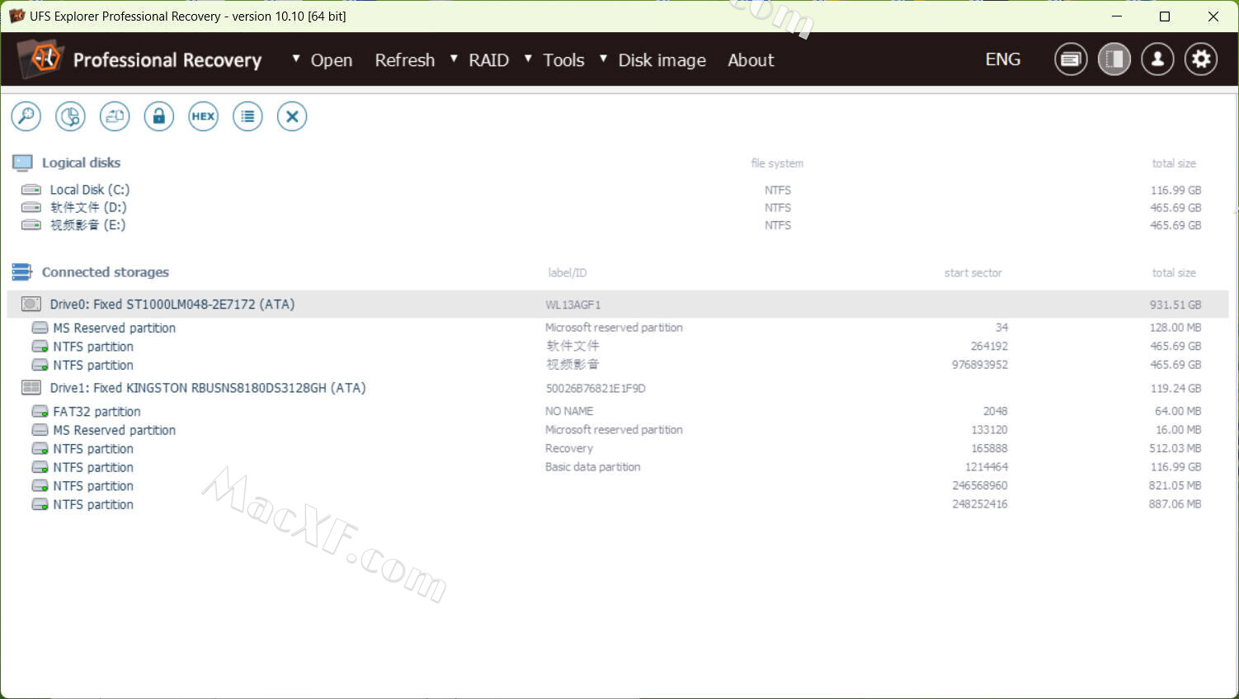Click the magnifier scan storage icon
This screenshot has width=1239, height=699.
pyautogui.click(x=26, y=116)
